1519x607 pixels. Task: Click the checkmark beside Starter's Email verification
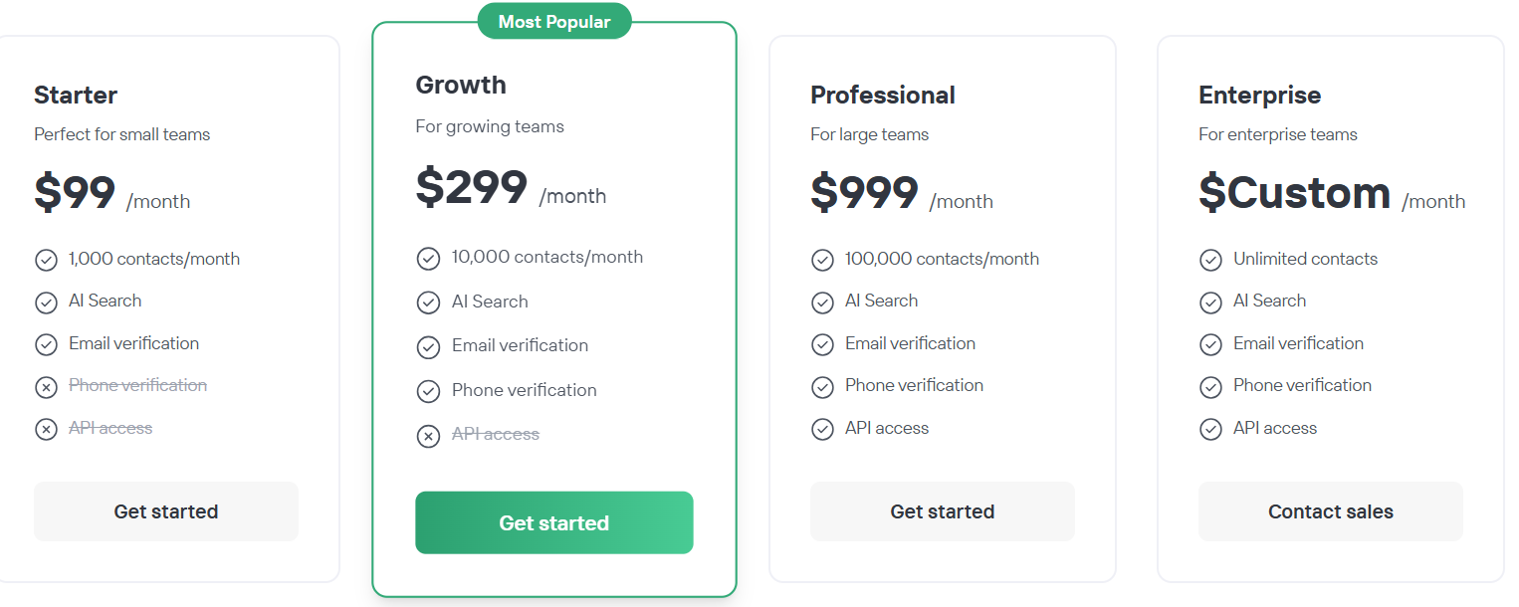tap(46, 343)
